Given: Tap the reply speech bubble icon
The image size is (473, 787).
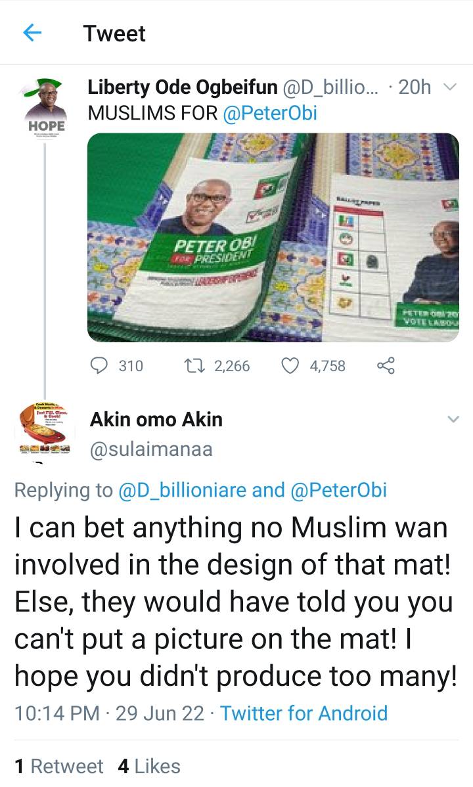Looking at the screenshot, I should click(x=100, y=365).
